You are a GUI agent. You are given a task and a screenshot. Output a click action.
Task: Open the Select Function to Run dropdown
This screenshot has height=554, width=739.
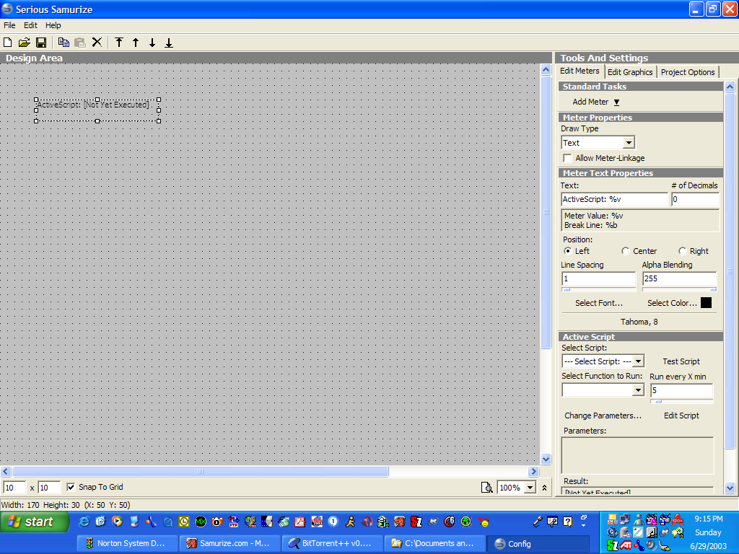[638, 390]
